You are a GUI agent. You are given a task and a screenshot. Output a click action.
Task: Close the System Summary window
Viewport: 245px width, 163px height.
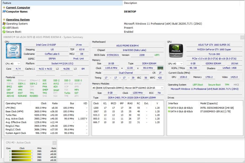tap(242, 37)
